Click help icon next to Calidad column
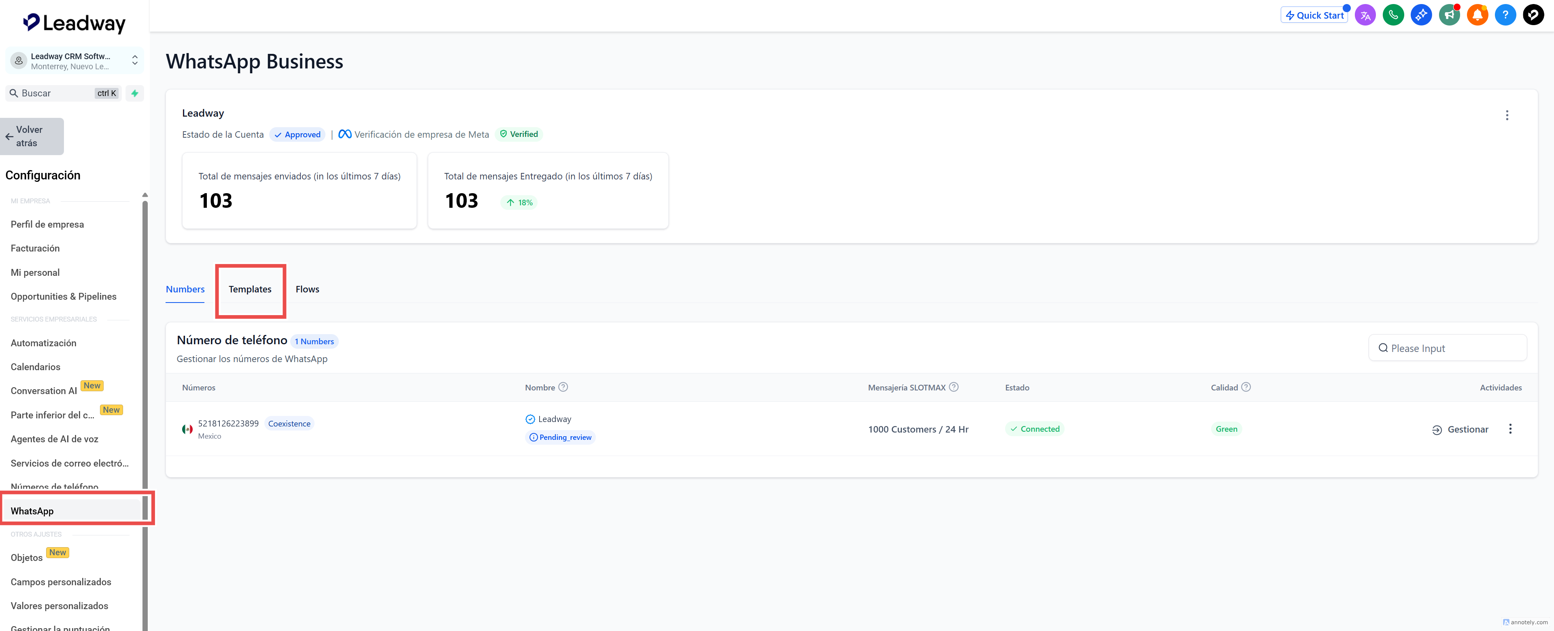This screenshot has height=631, width=1554. pos(1246,387)
